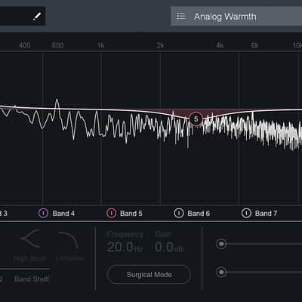Adjust the upper slider handle
The height and width of the screenshot is (302, 302).
[221, 244]
